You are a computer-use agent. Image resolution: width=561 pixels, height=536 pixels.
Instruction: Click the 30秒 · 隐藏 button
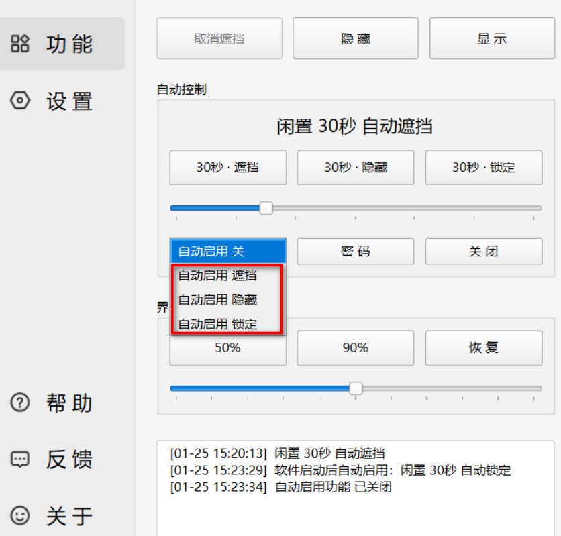coord(356,167)
